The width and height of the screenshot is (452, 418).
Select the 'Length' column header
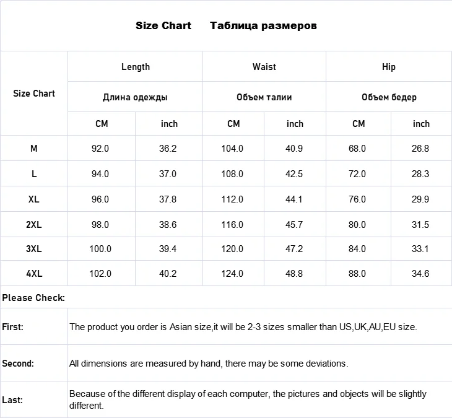pos(135,66)
